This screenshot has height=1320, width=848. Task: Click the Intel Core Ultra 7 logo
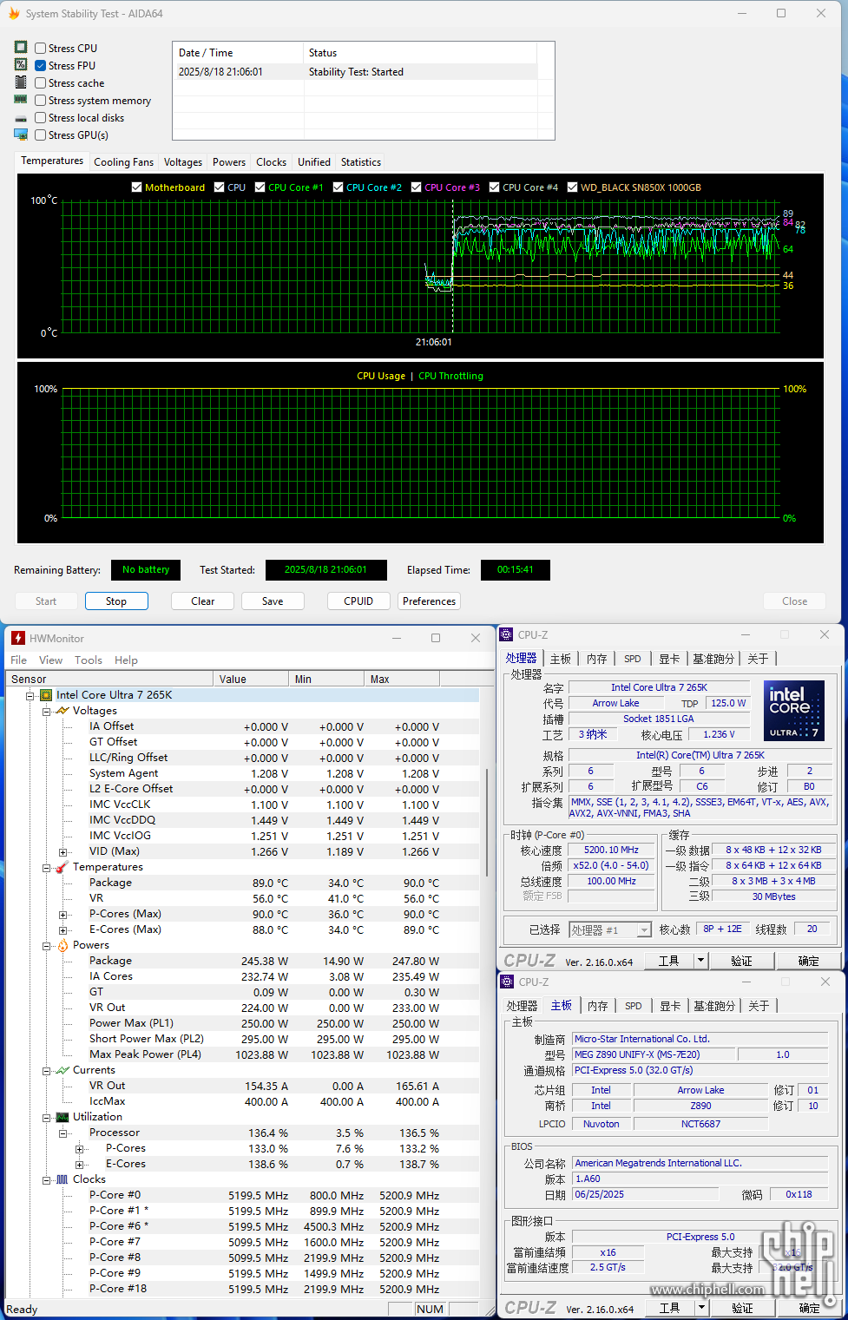(792, 710)
